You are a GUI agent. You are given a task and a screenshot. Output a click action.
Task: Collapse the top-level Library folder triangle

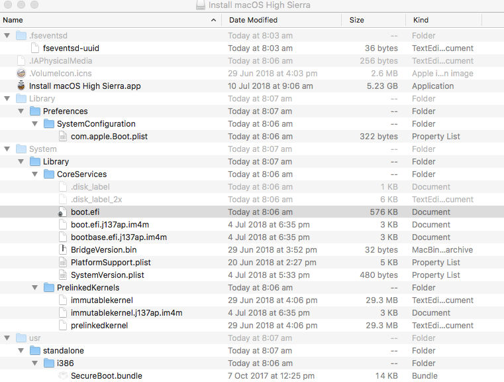(7, 98)
